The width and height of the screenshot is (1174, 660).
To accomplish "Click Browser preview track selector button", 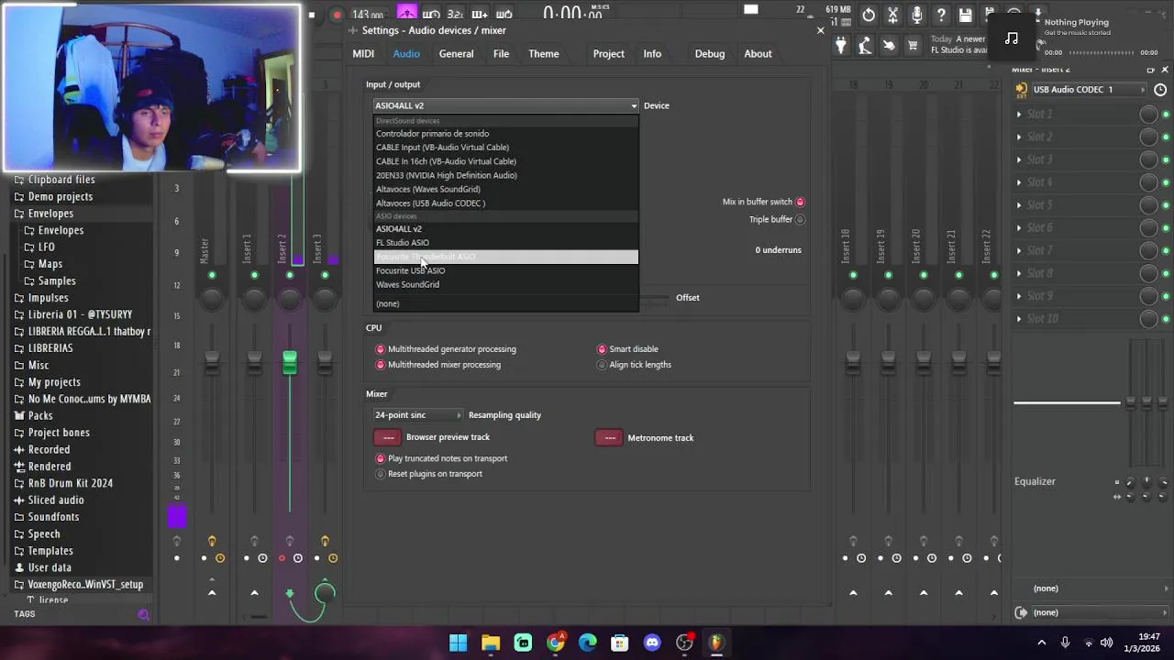I will 387,438.
